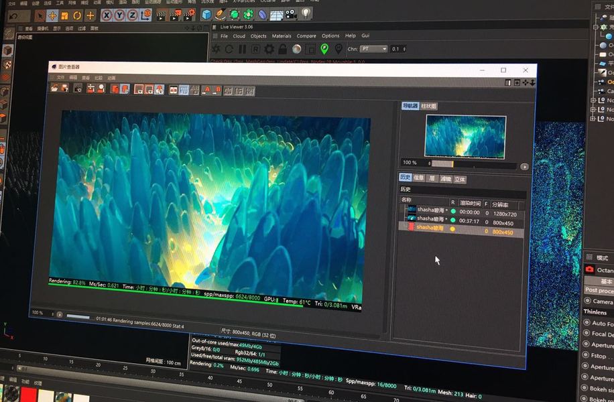The image size is (614, 402).
Task: Click the Undo arrow in Cinema 4D toolbar
Action: tap(13, 17)
